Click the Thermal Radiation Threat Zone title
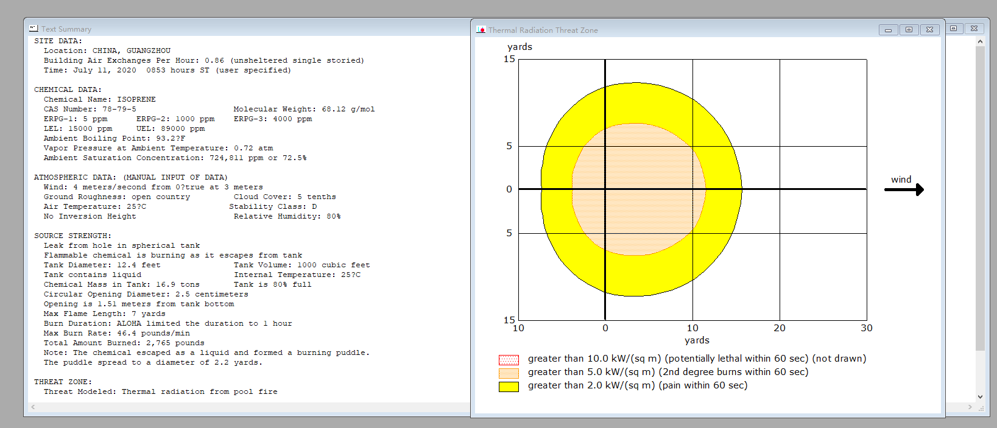Image resolution: width=997 pixels, height=428 pixels. click(x=543, y=30)
